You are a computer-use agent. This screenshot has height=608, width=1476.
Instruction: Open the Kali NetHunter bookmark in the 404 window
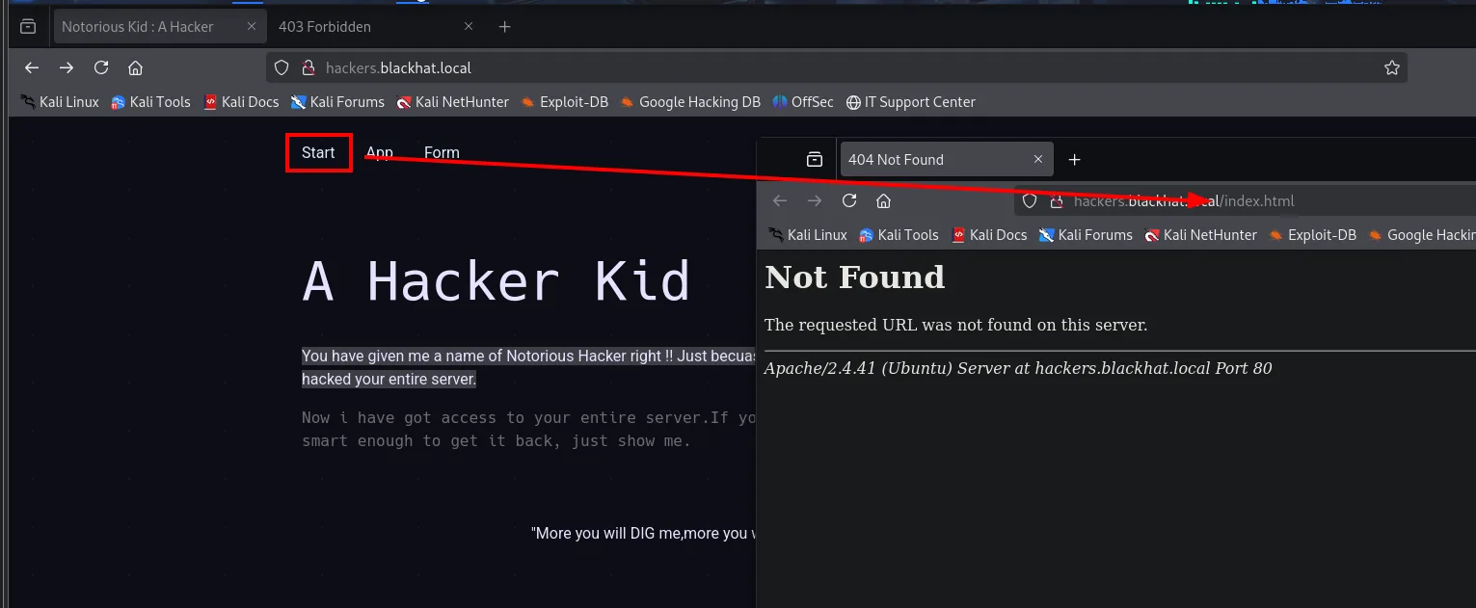tap(1200, 235)
